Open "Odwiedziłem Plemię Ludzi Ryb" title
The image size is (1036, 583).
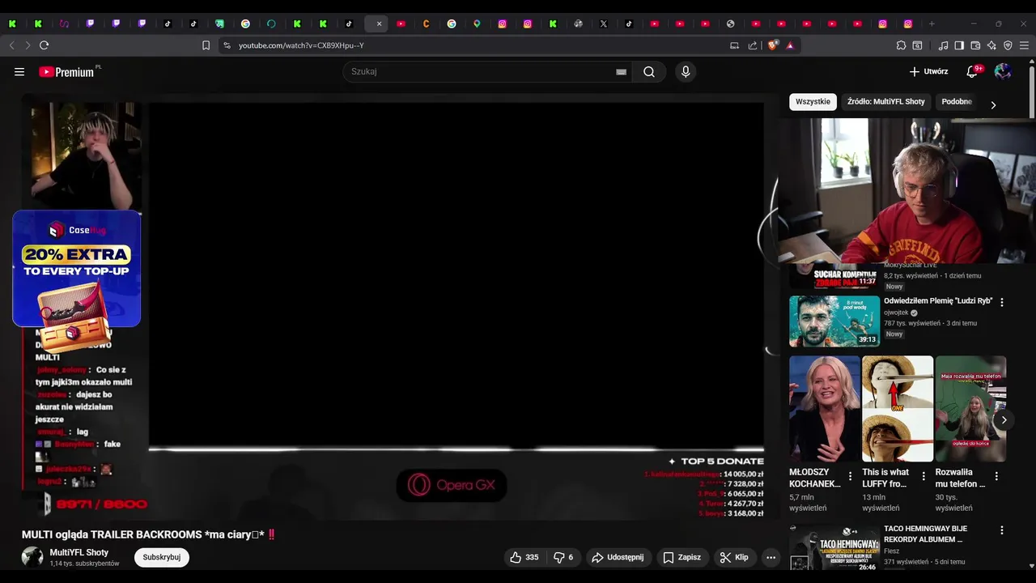pos(938,301)
